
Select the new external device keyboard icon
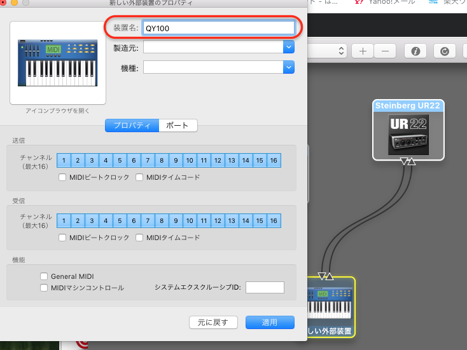click(x=330, y=304)
